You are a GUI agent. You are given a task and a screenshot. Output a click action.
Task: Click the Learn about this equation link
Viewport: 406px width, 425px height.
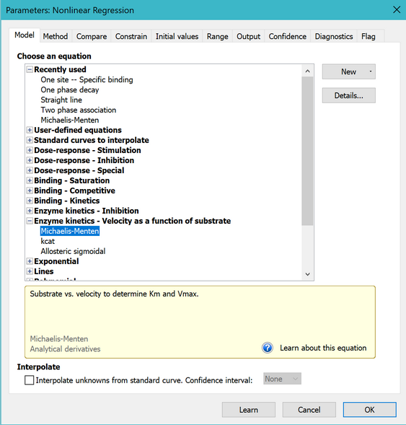pyautogui.click(x=323, y=348)
